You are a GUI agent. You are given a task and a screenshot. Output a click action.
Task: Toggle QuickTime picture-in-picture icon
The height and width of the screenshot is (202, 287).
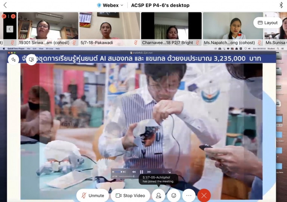[x=169, y=172]
